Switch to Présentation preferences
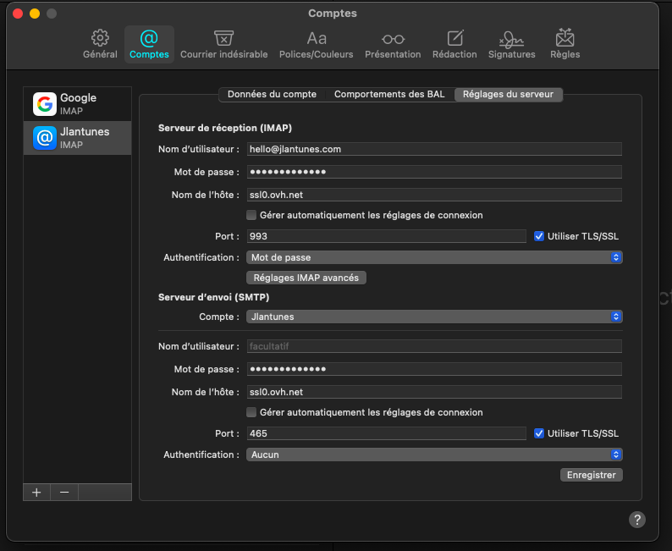The width and height of the screenshot is (672, 551). tap(392, 44)
